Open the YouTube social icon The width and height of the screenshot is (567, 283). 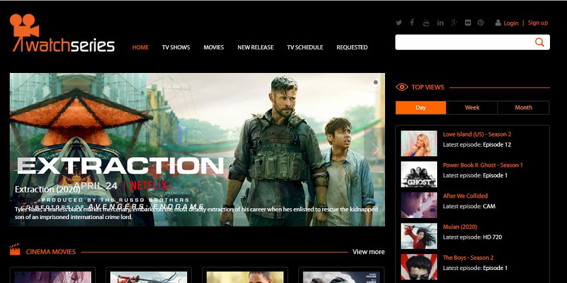pyautogui.click(x=426, y=23)
